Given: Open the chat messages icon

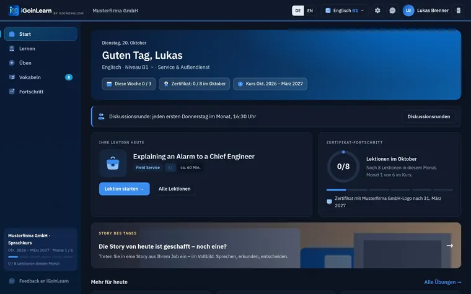Looking at the screenshot, I should 392,11.
